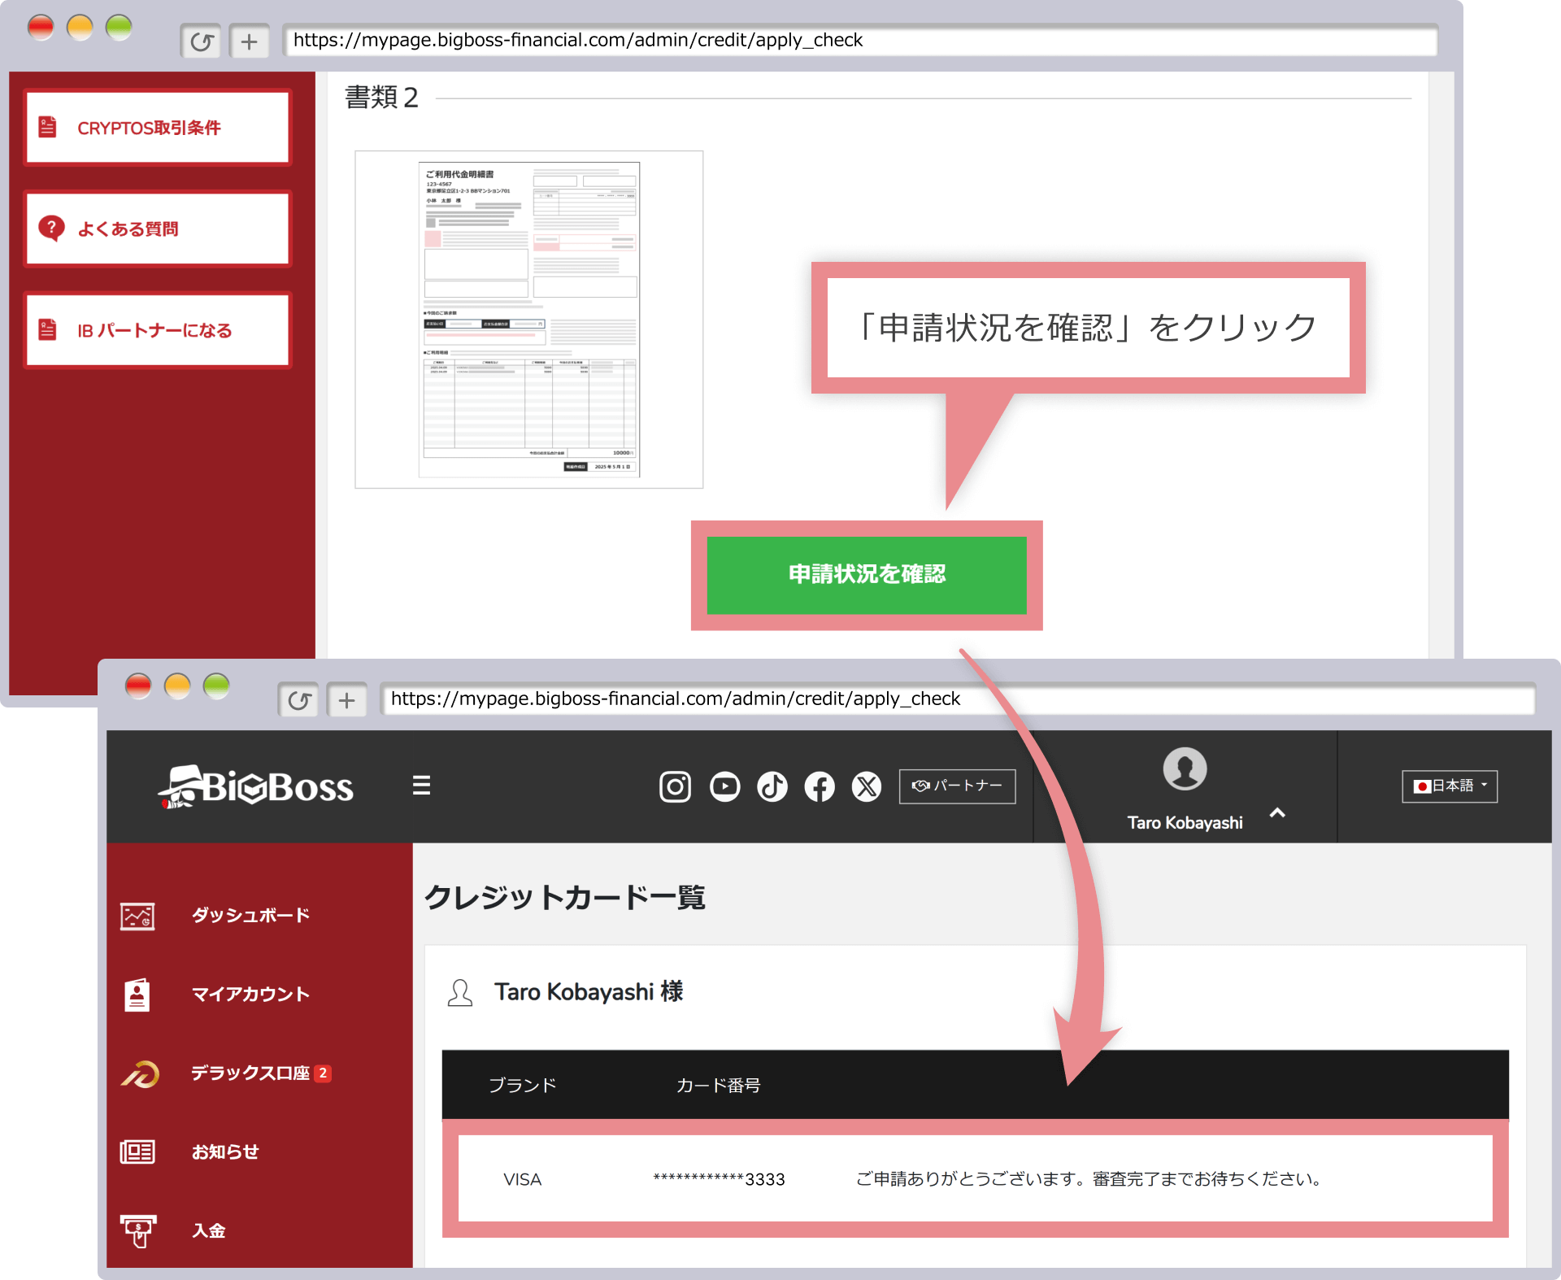Open the 日本語 language dropdown
Image resolution: width=1561 pixels, height=1280 pixels.
coord(1450,786)
